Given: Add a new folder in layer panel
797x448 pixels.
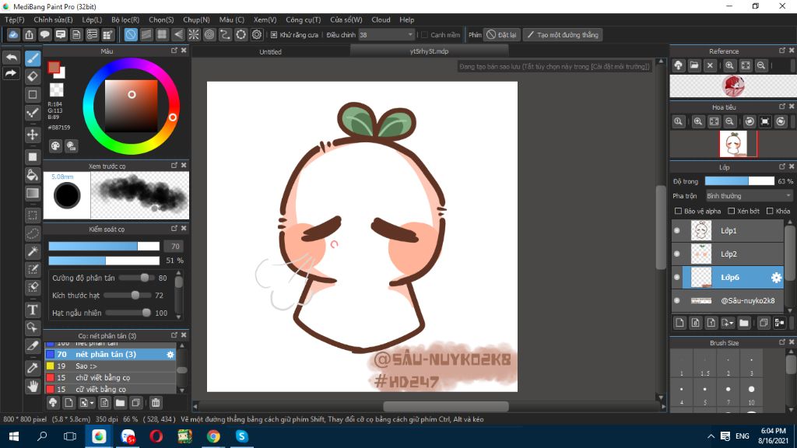Looking at the screenshot, I should 744,323.
